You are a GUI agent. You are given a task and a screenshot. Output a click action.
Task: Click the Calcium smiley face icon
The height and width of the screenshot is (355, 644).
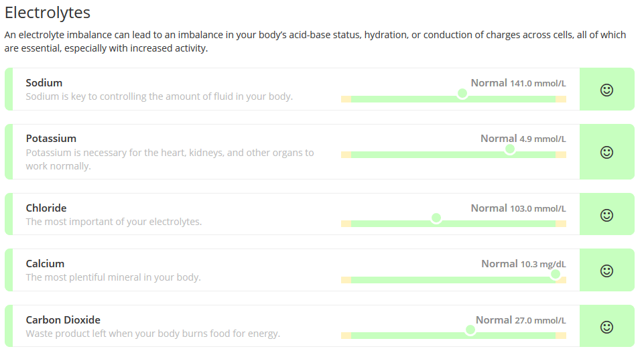pos(606,271)
